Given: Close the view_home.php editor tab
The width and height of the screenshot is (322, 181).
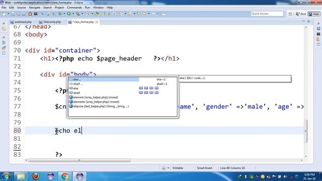Looking at the screenshot, I should (x=97, y=22).
